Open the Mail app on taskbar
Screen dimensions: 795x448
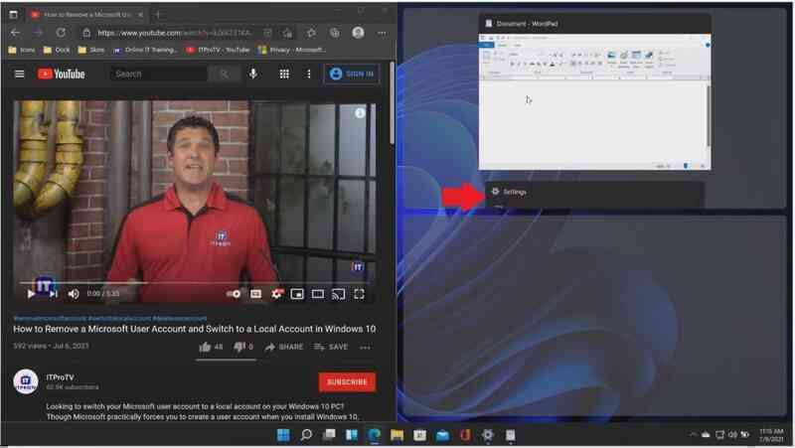[442, 435]
